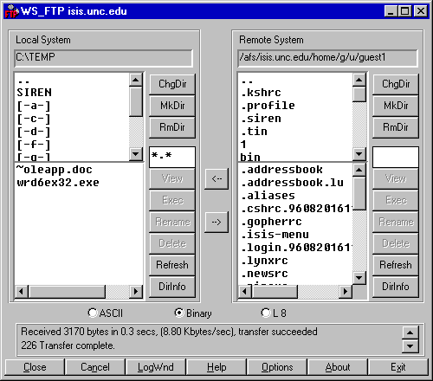
Task: Click the right-arrow upload transfer button
Action: 216,222
